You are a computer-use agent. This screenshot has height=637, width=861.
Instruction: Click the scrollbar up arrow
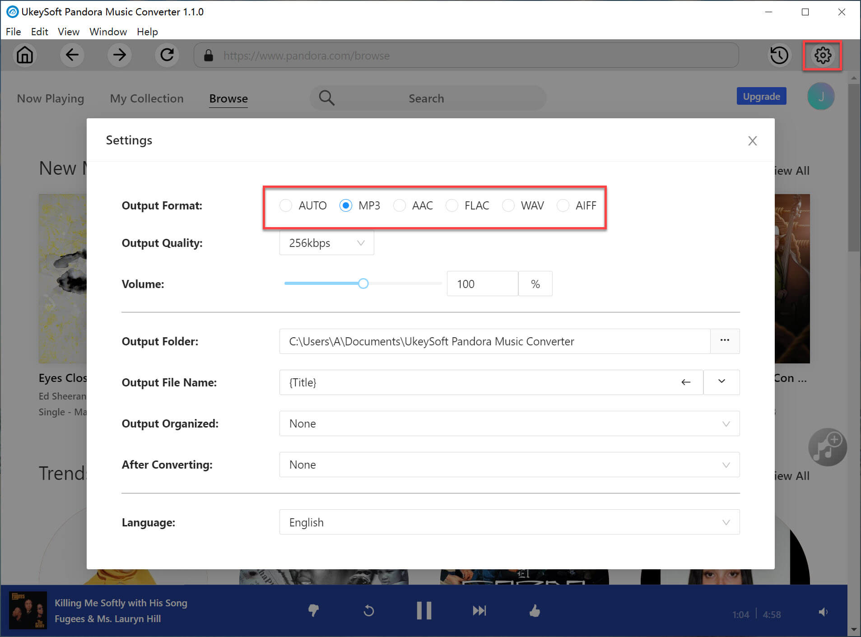[x=854, y=78]
